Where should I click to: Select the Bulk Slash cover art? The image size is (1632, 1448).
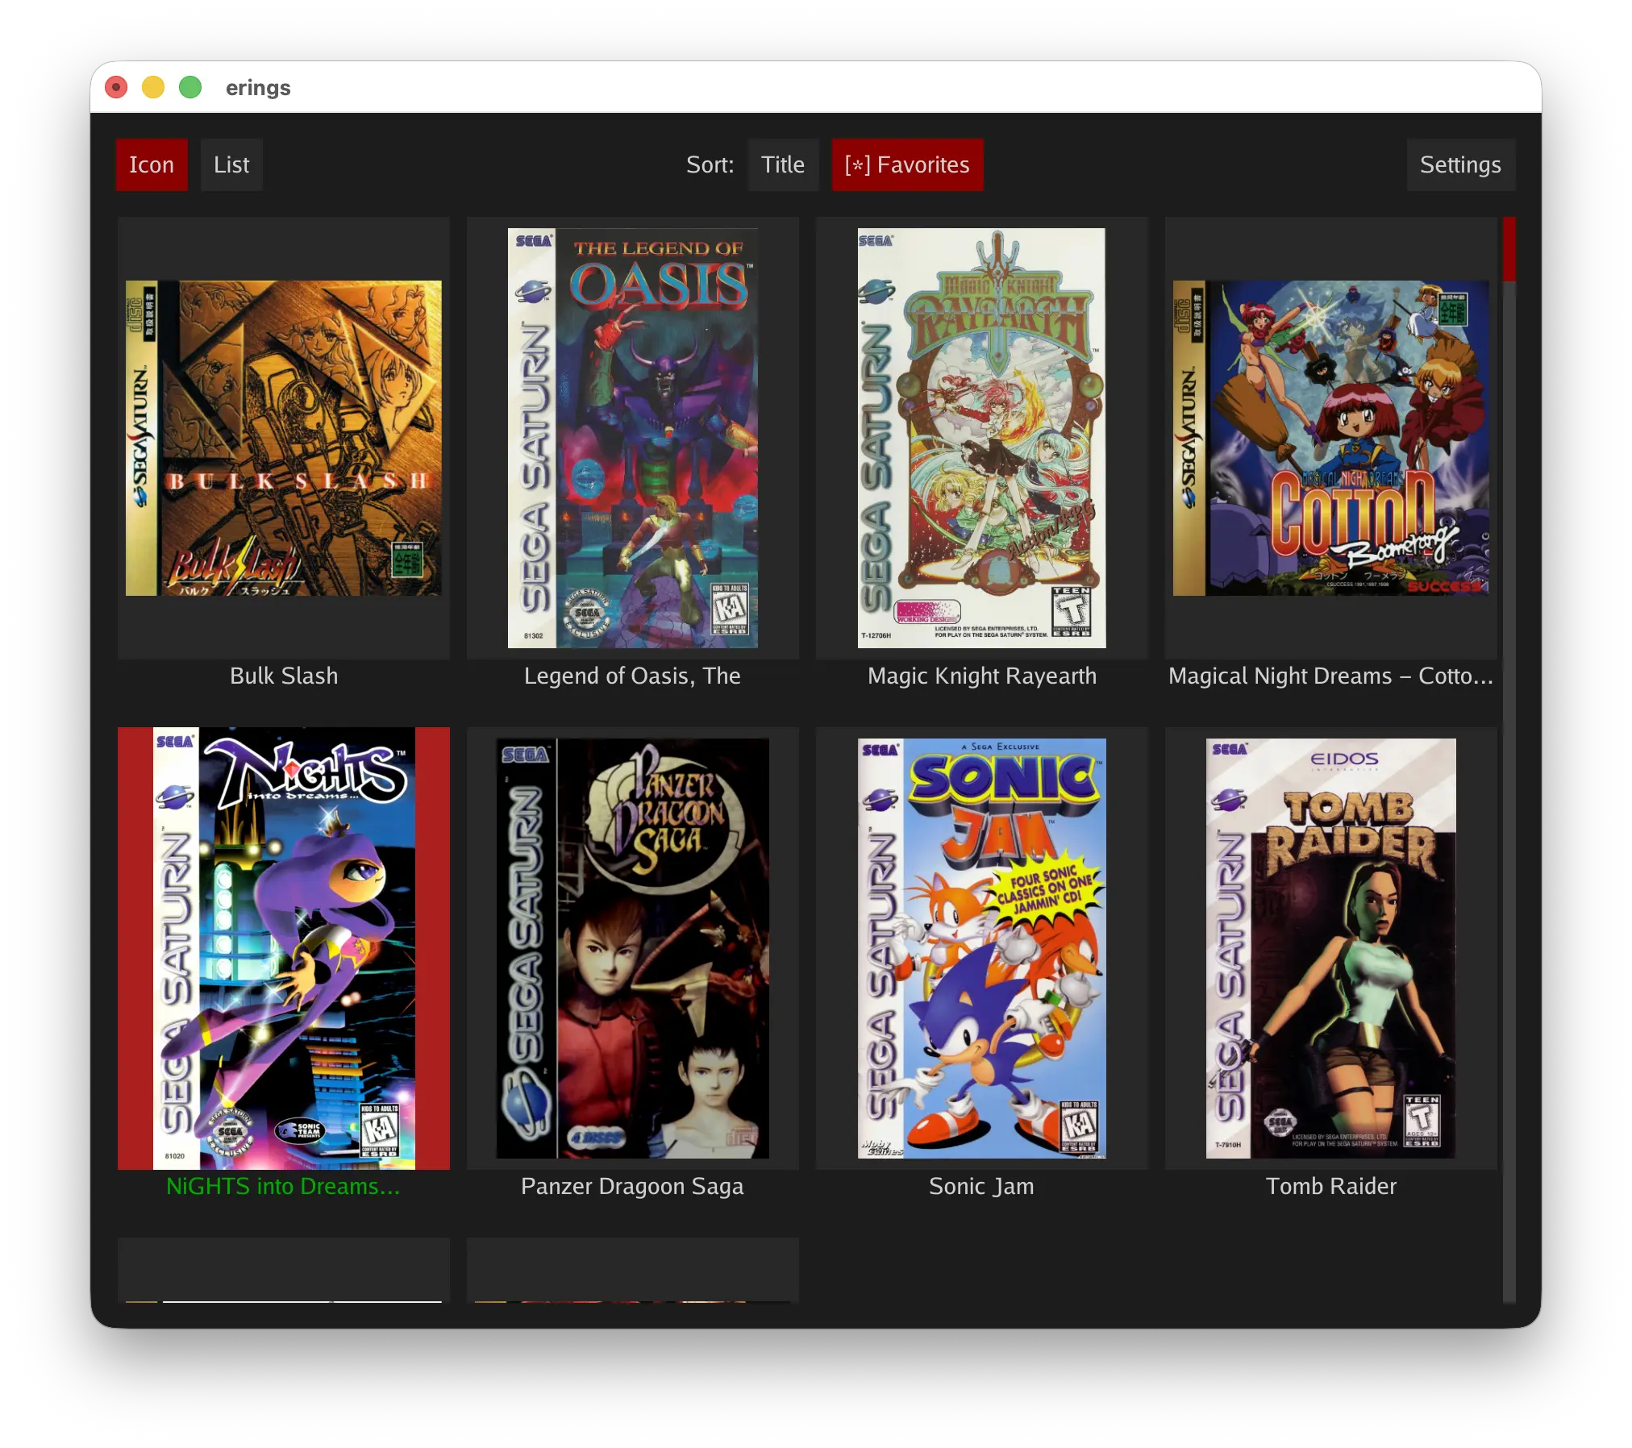tap(284, 438)
